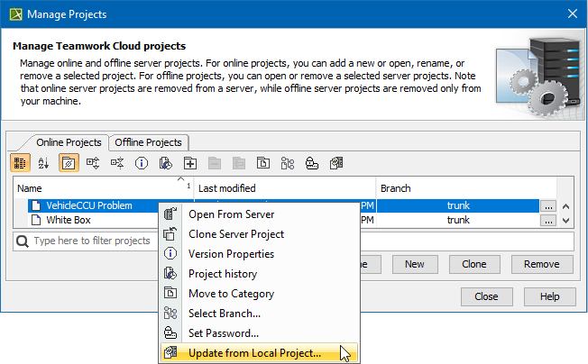
Task: Click Move to Category toolbar icon
Action: point(263,163)
